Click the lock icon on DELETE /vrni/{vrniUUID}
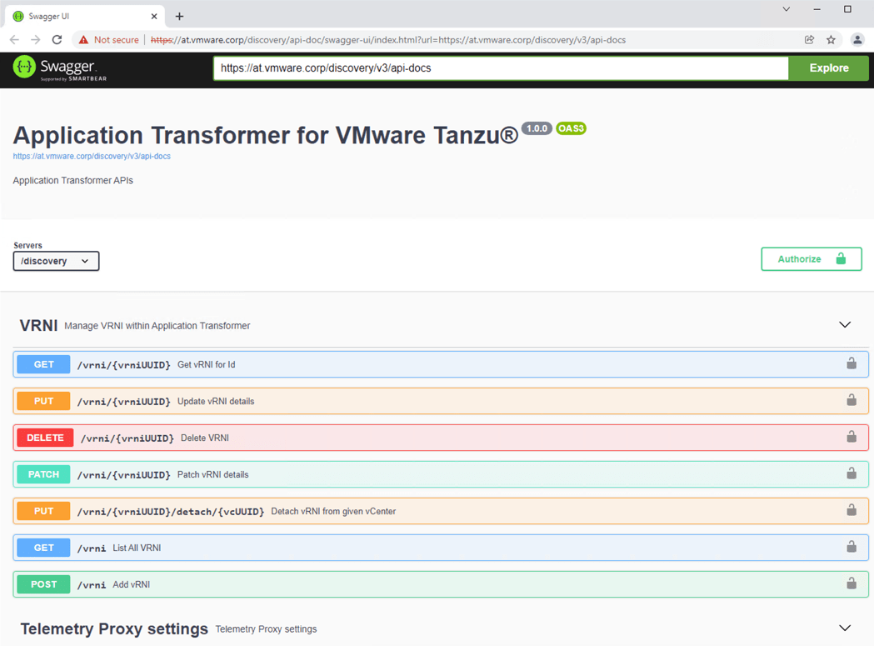Screen dimensions: 874x646 pos(851,438)
